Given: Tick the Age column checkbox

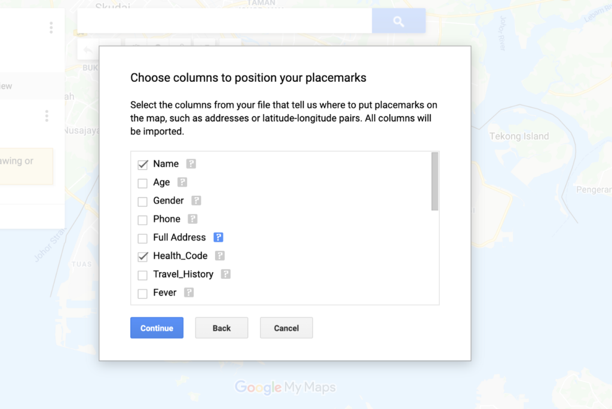Looking at the screenshot, I should 142,183.
